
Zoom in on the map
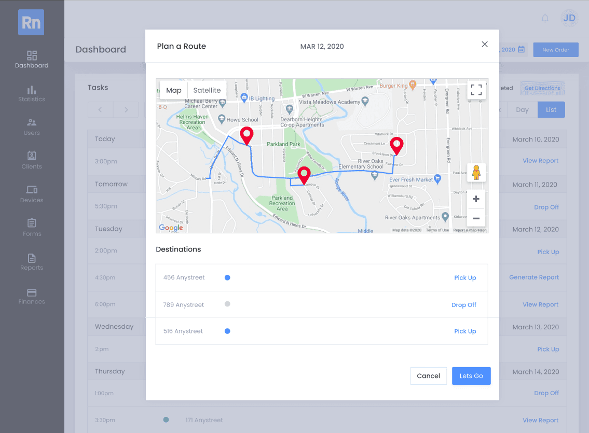click(x=476, y=199)
